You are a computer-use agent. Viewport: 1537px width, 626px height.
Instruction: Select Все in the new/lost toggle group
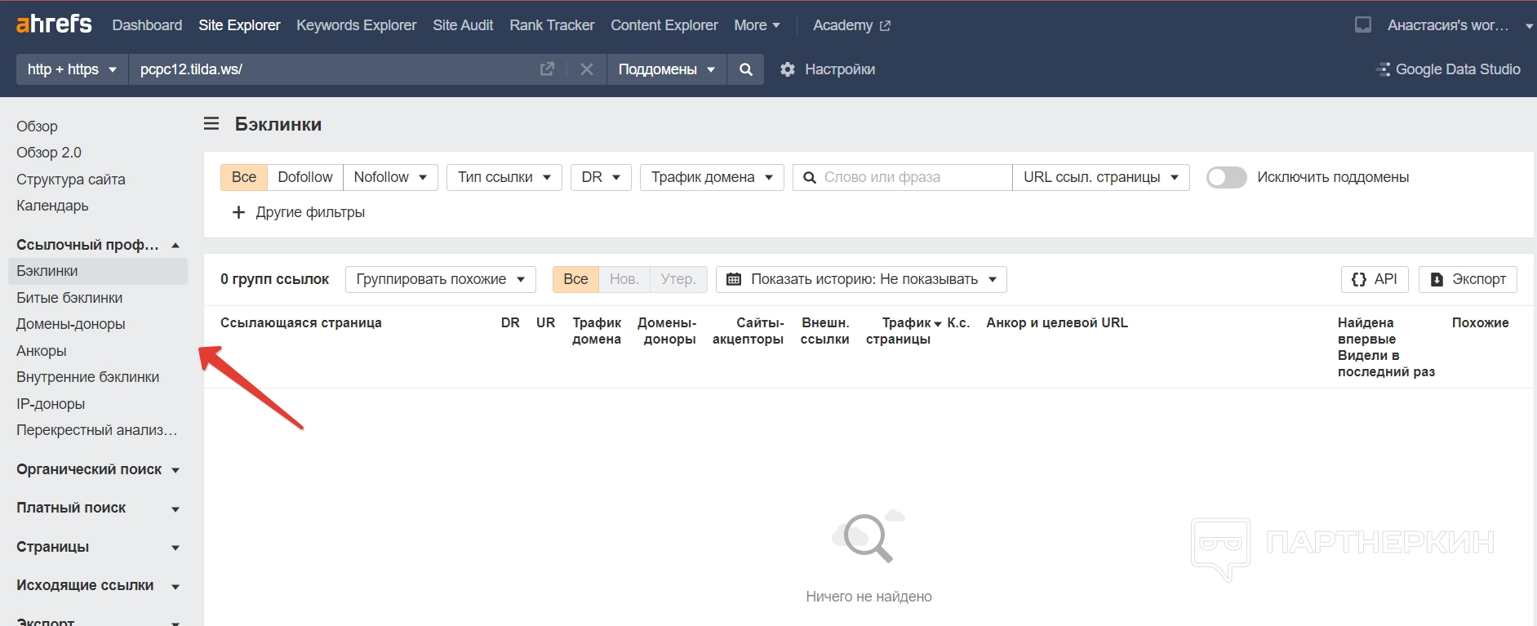[x=575, y=279]
